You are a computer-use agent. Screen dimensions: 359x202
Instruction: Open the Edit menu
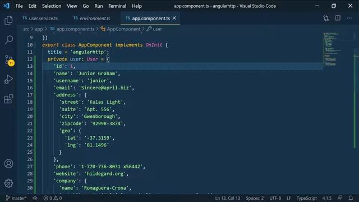pyautogui.click(x=33, y=6)
